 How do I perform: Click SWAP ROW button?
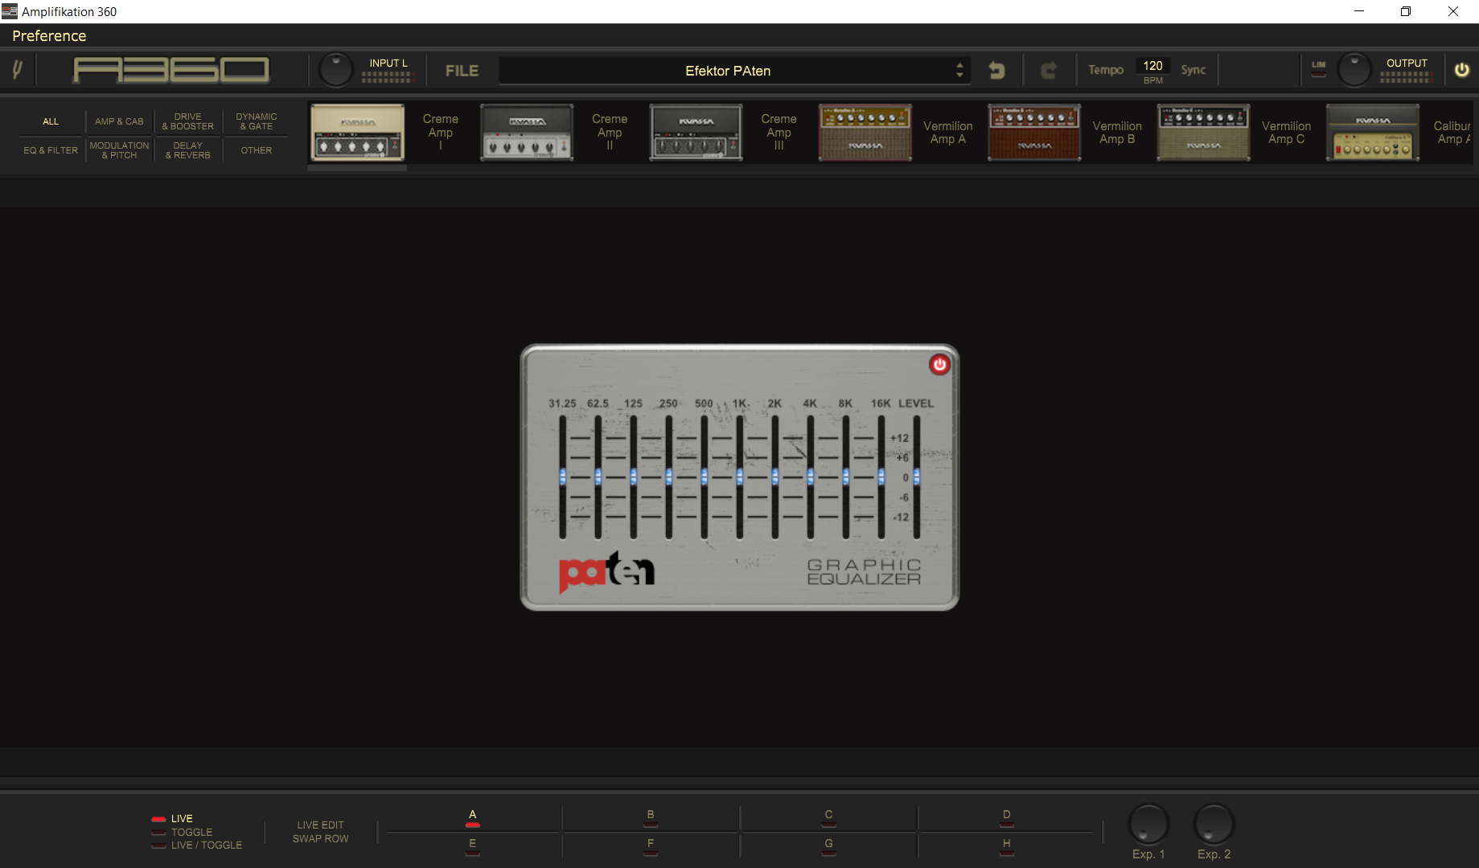point(320,838)
